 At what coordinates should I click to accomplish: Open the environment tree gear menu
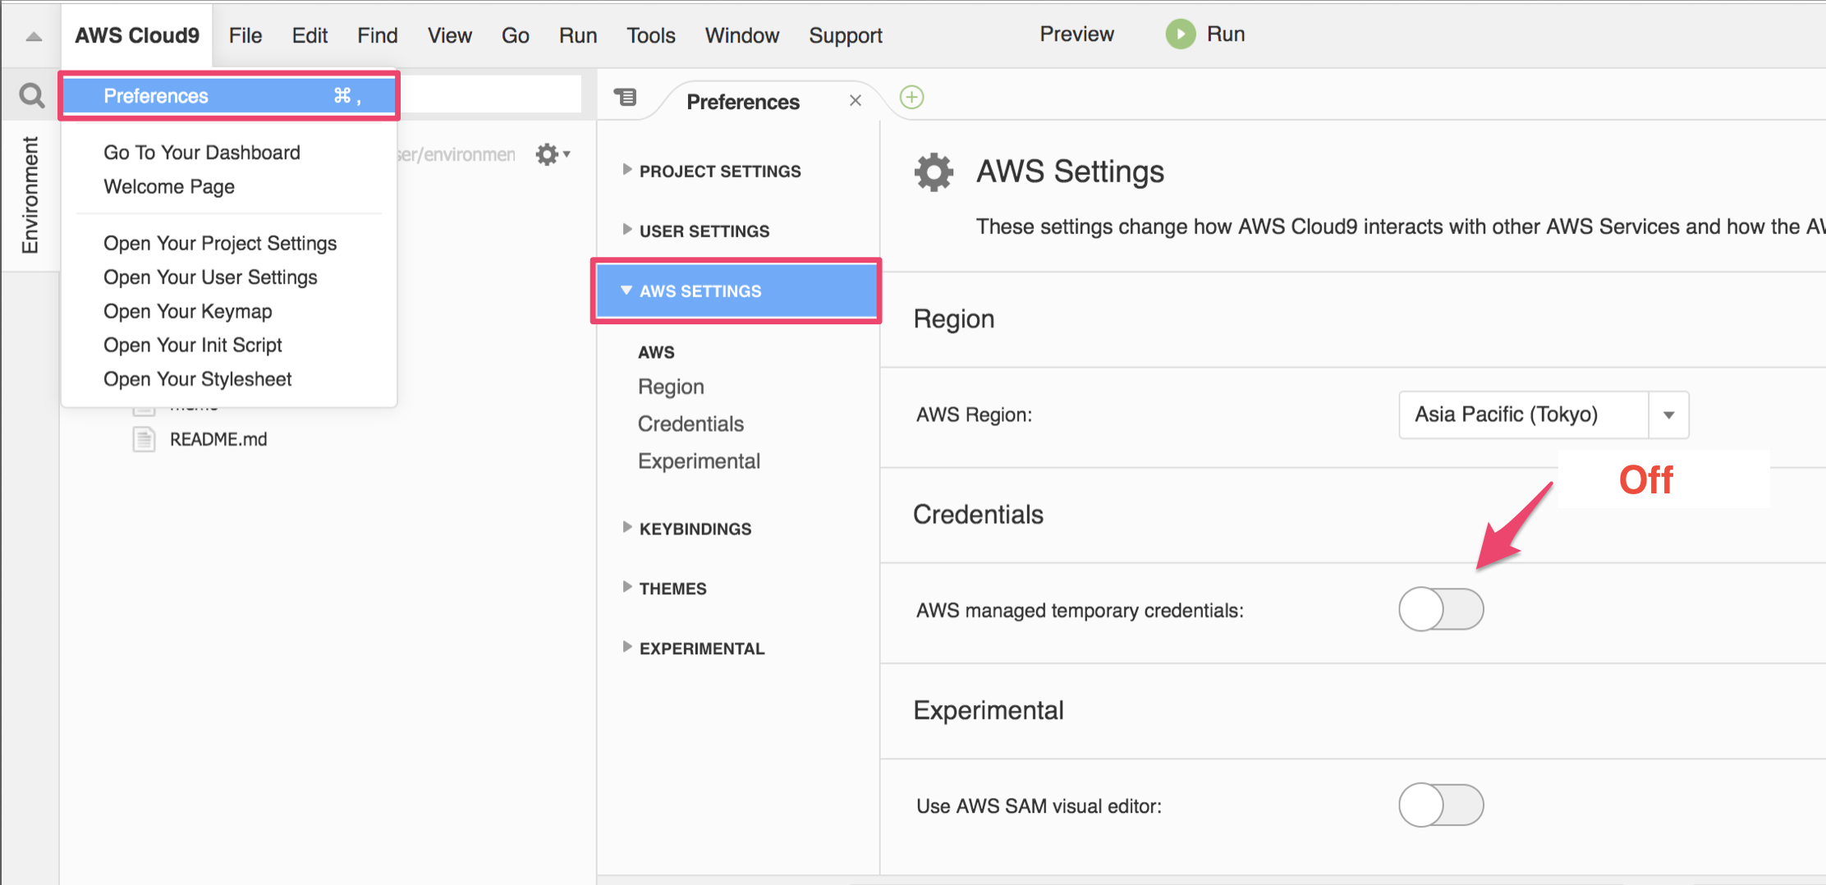[553, 154]
